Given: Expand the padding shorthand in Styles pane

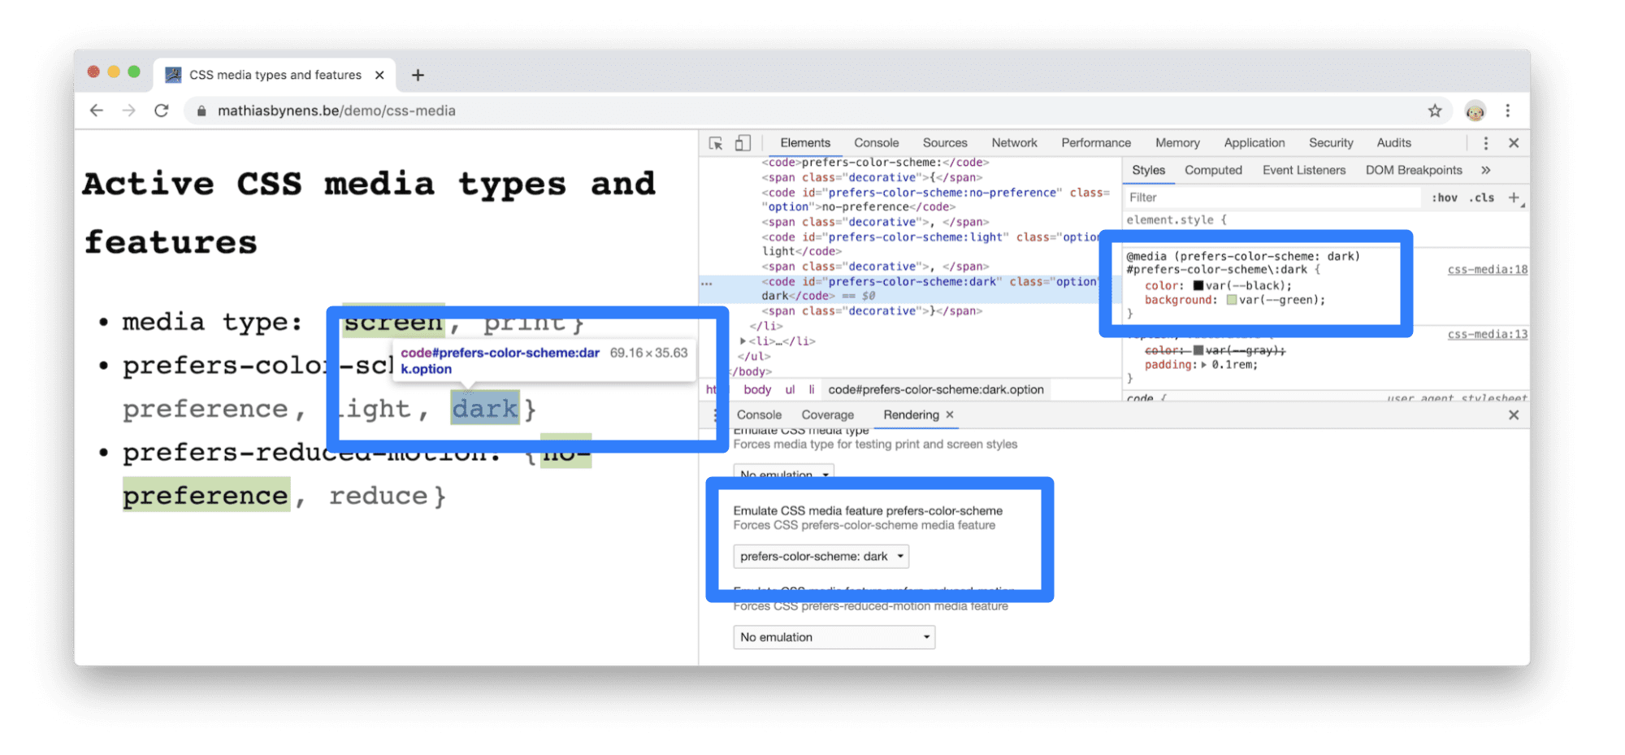Looking at the screenshot, I should pyautogui.click(x=1203, y=364).
